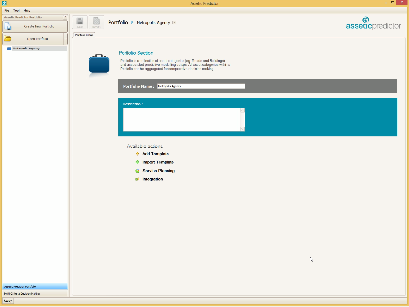Click the Import Template green plus icon
The image size is (409, 307).
[x=138, y=162]
